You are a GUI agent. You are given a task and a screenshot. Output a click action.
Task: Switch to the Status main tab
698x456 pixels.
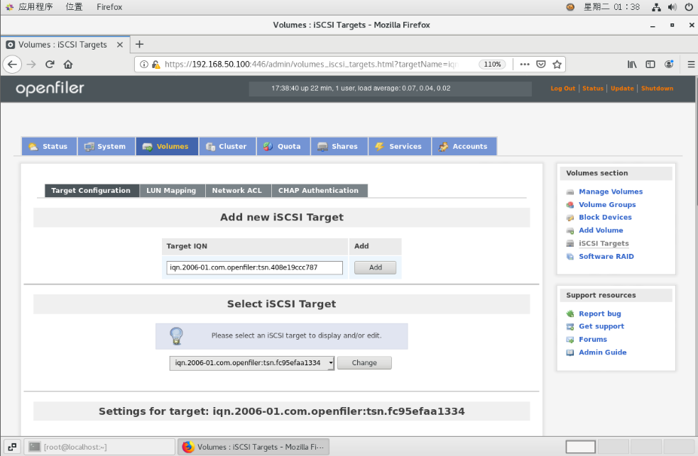(49, 146)
